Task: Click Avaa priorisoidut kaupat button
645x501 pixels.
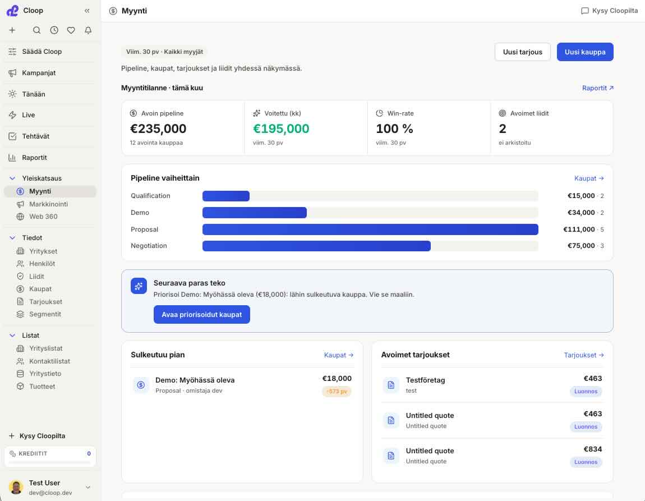Action: pos(201,315)
